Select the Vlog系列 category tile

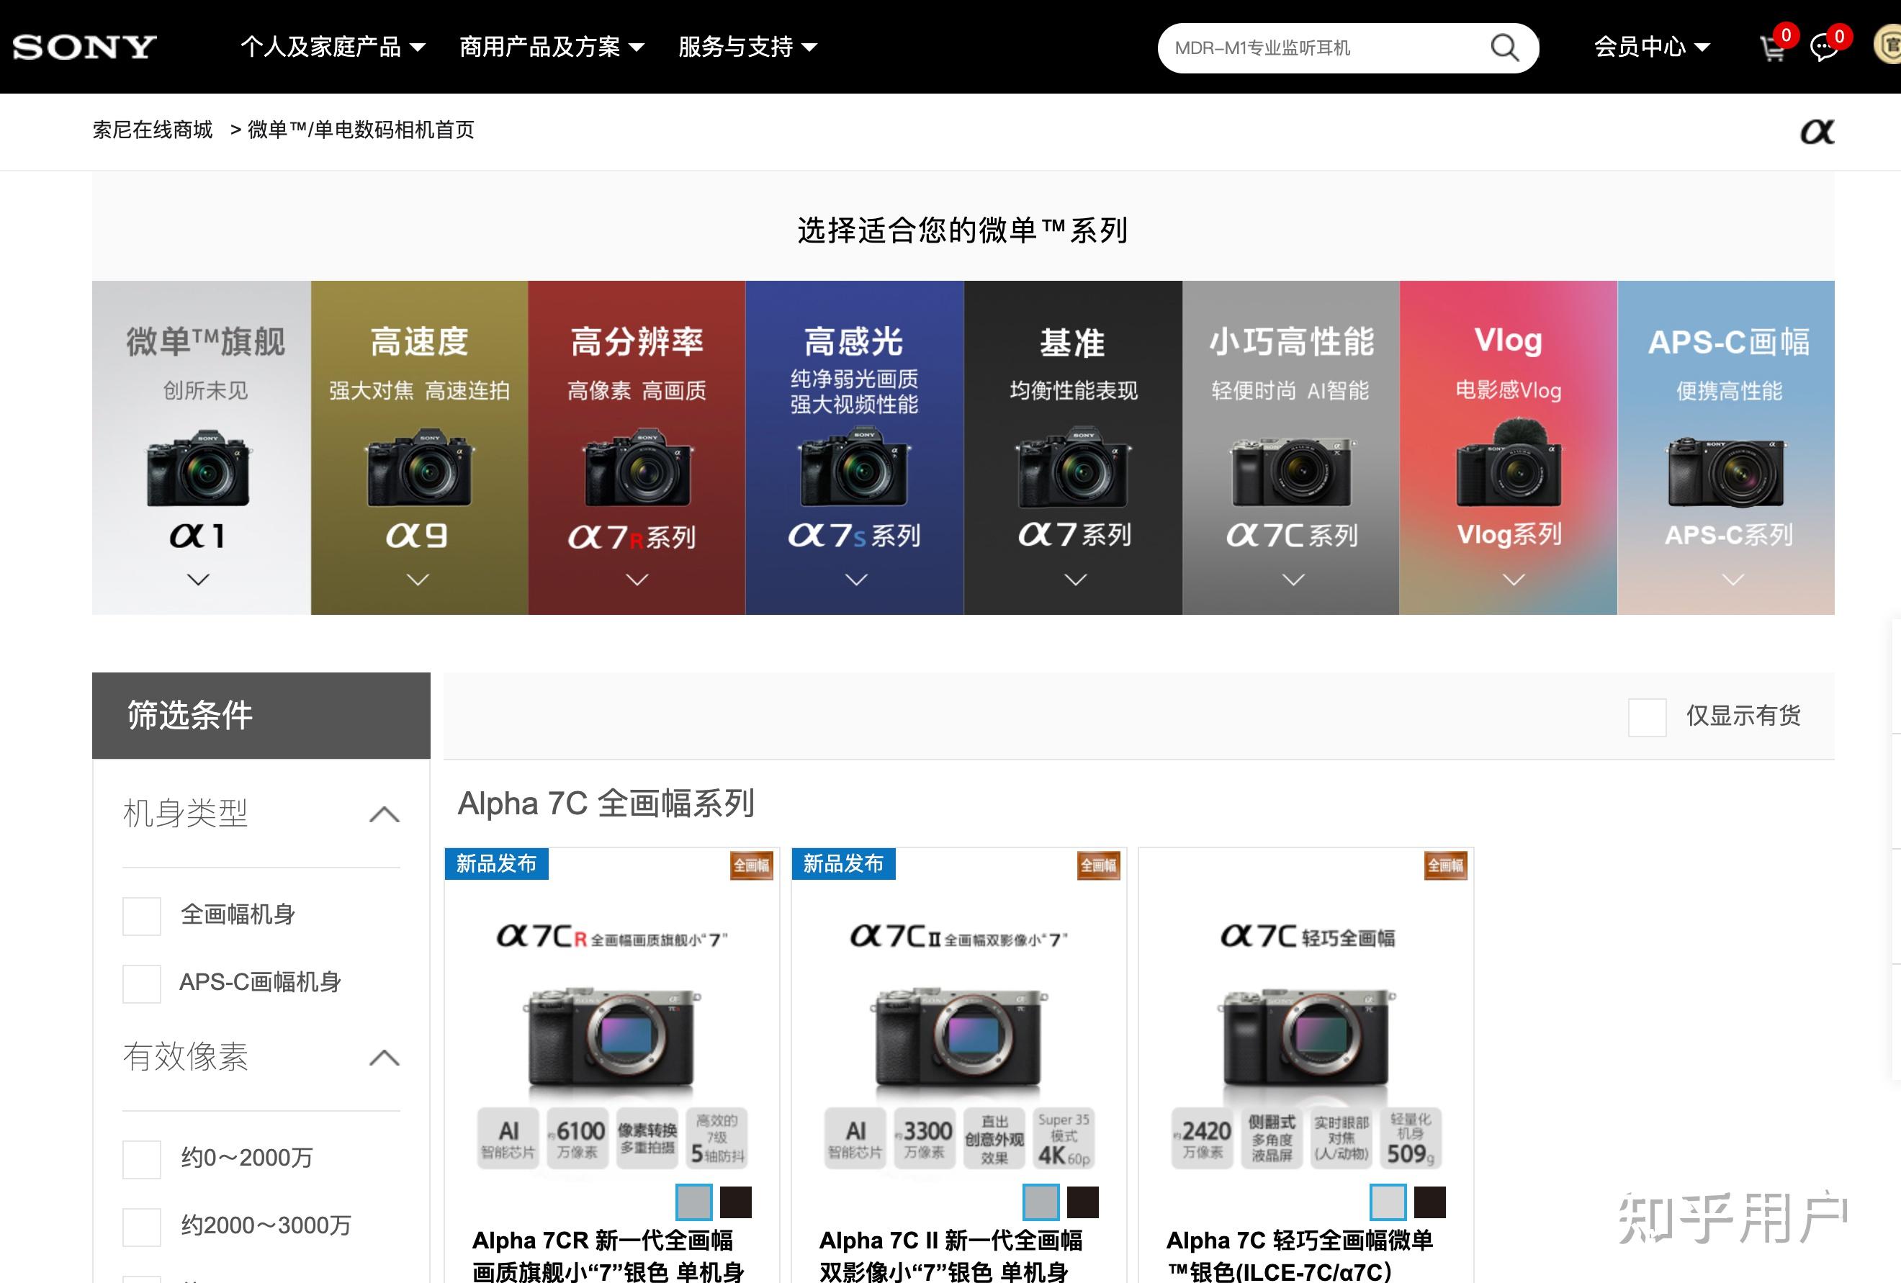point(1509,447)
